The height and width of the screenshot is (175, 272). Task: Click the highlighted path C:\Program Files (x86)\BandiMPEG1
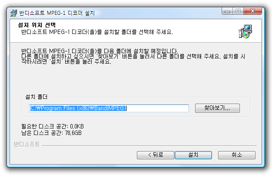78,108
